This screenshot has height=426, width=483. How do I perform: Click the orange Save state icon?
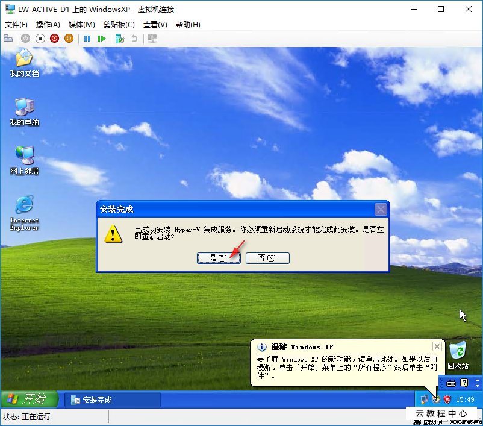click(69, 39)
